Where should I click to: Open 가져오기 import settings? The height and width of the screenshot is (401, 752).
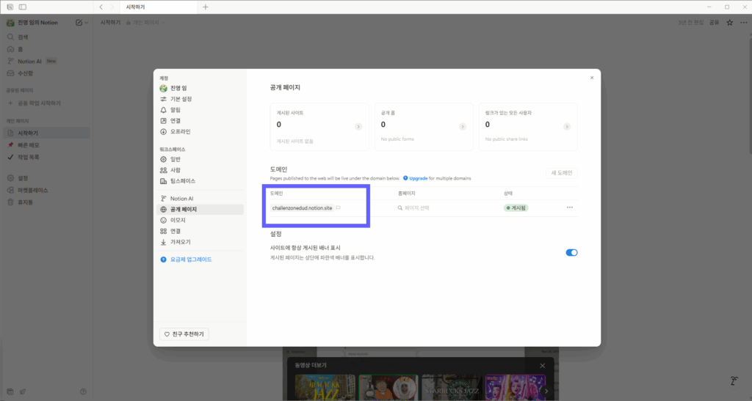tap(200, 242)
